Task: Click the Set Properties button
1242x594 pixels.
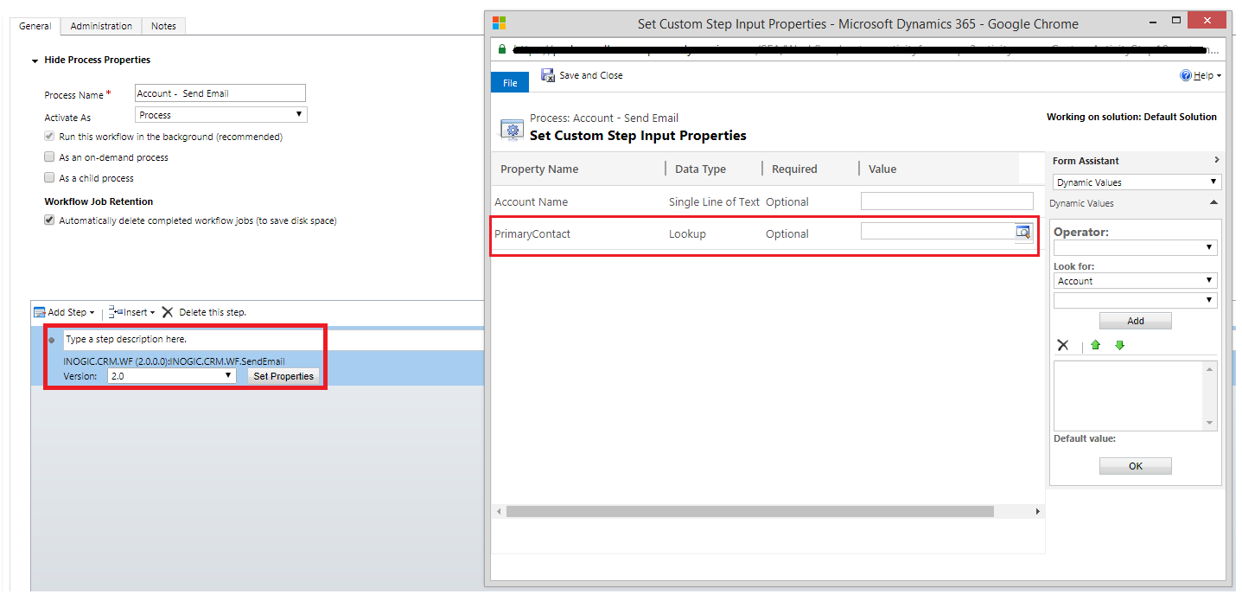Action: (x=283, y=376)
